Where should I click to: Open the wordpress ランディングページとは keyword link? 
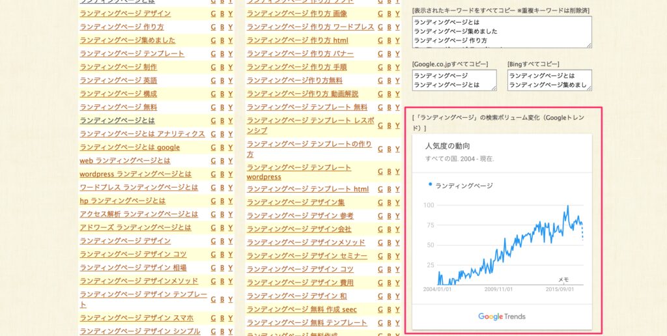coord(135,174)
